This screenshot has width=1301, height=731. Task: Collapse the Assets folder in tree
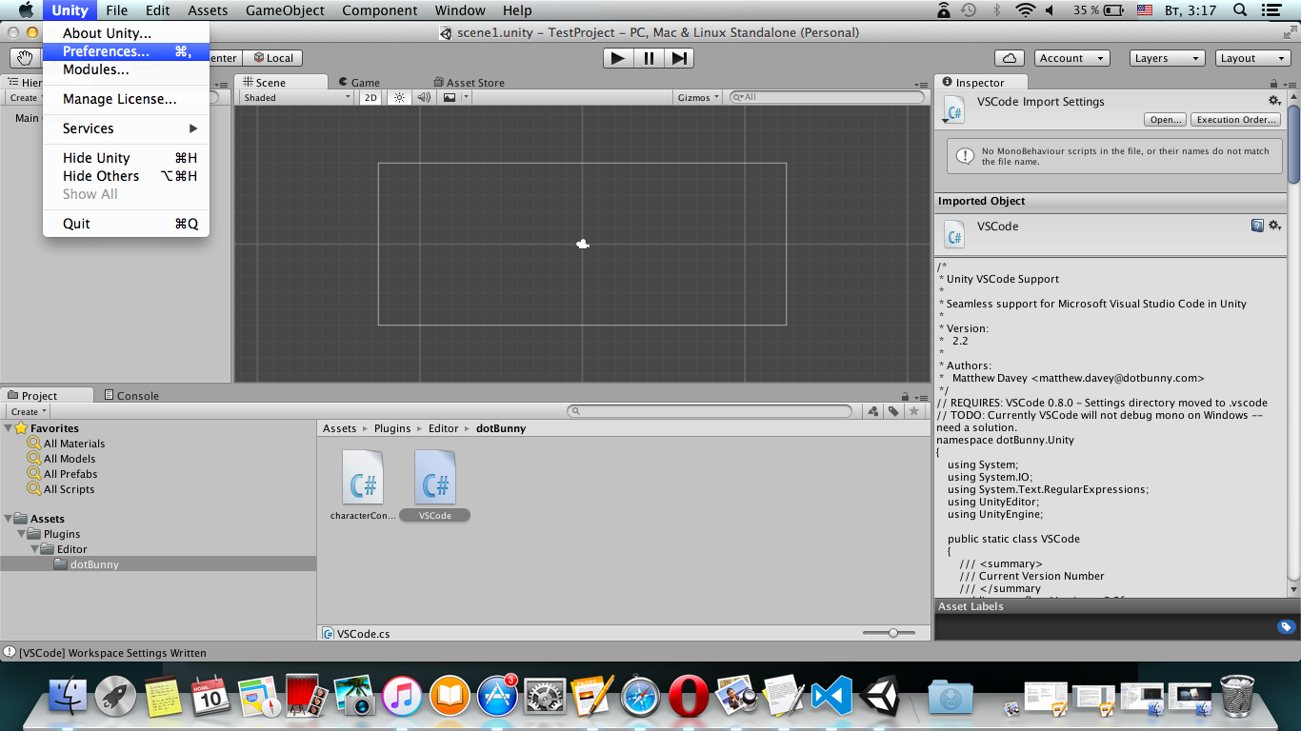(9, 519)
